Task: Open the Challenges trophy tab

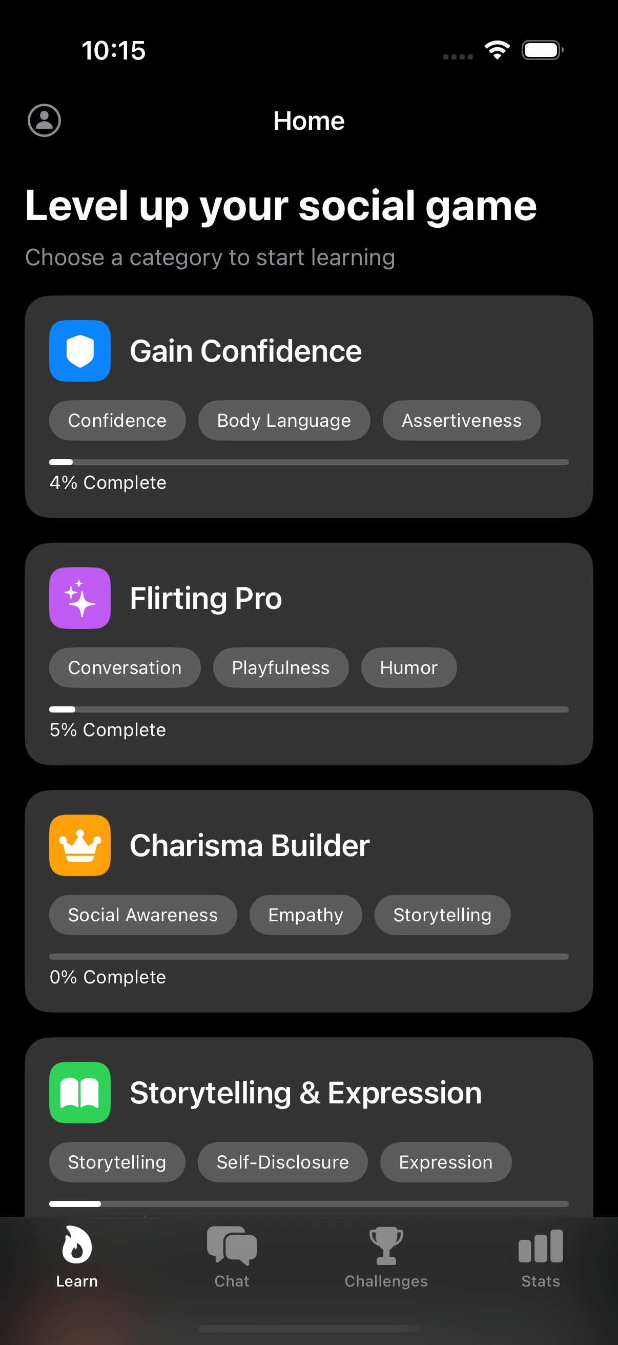Action: coord(386,1256)
